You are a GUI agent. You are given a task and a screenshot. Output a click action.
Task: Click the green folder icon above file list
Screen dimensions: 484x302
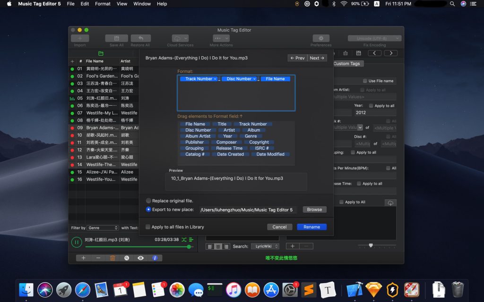(101, 53)
